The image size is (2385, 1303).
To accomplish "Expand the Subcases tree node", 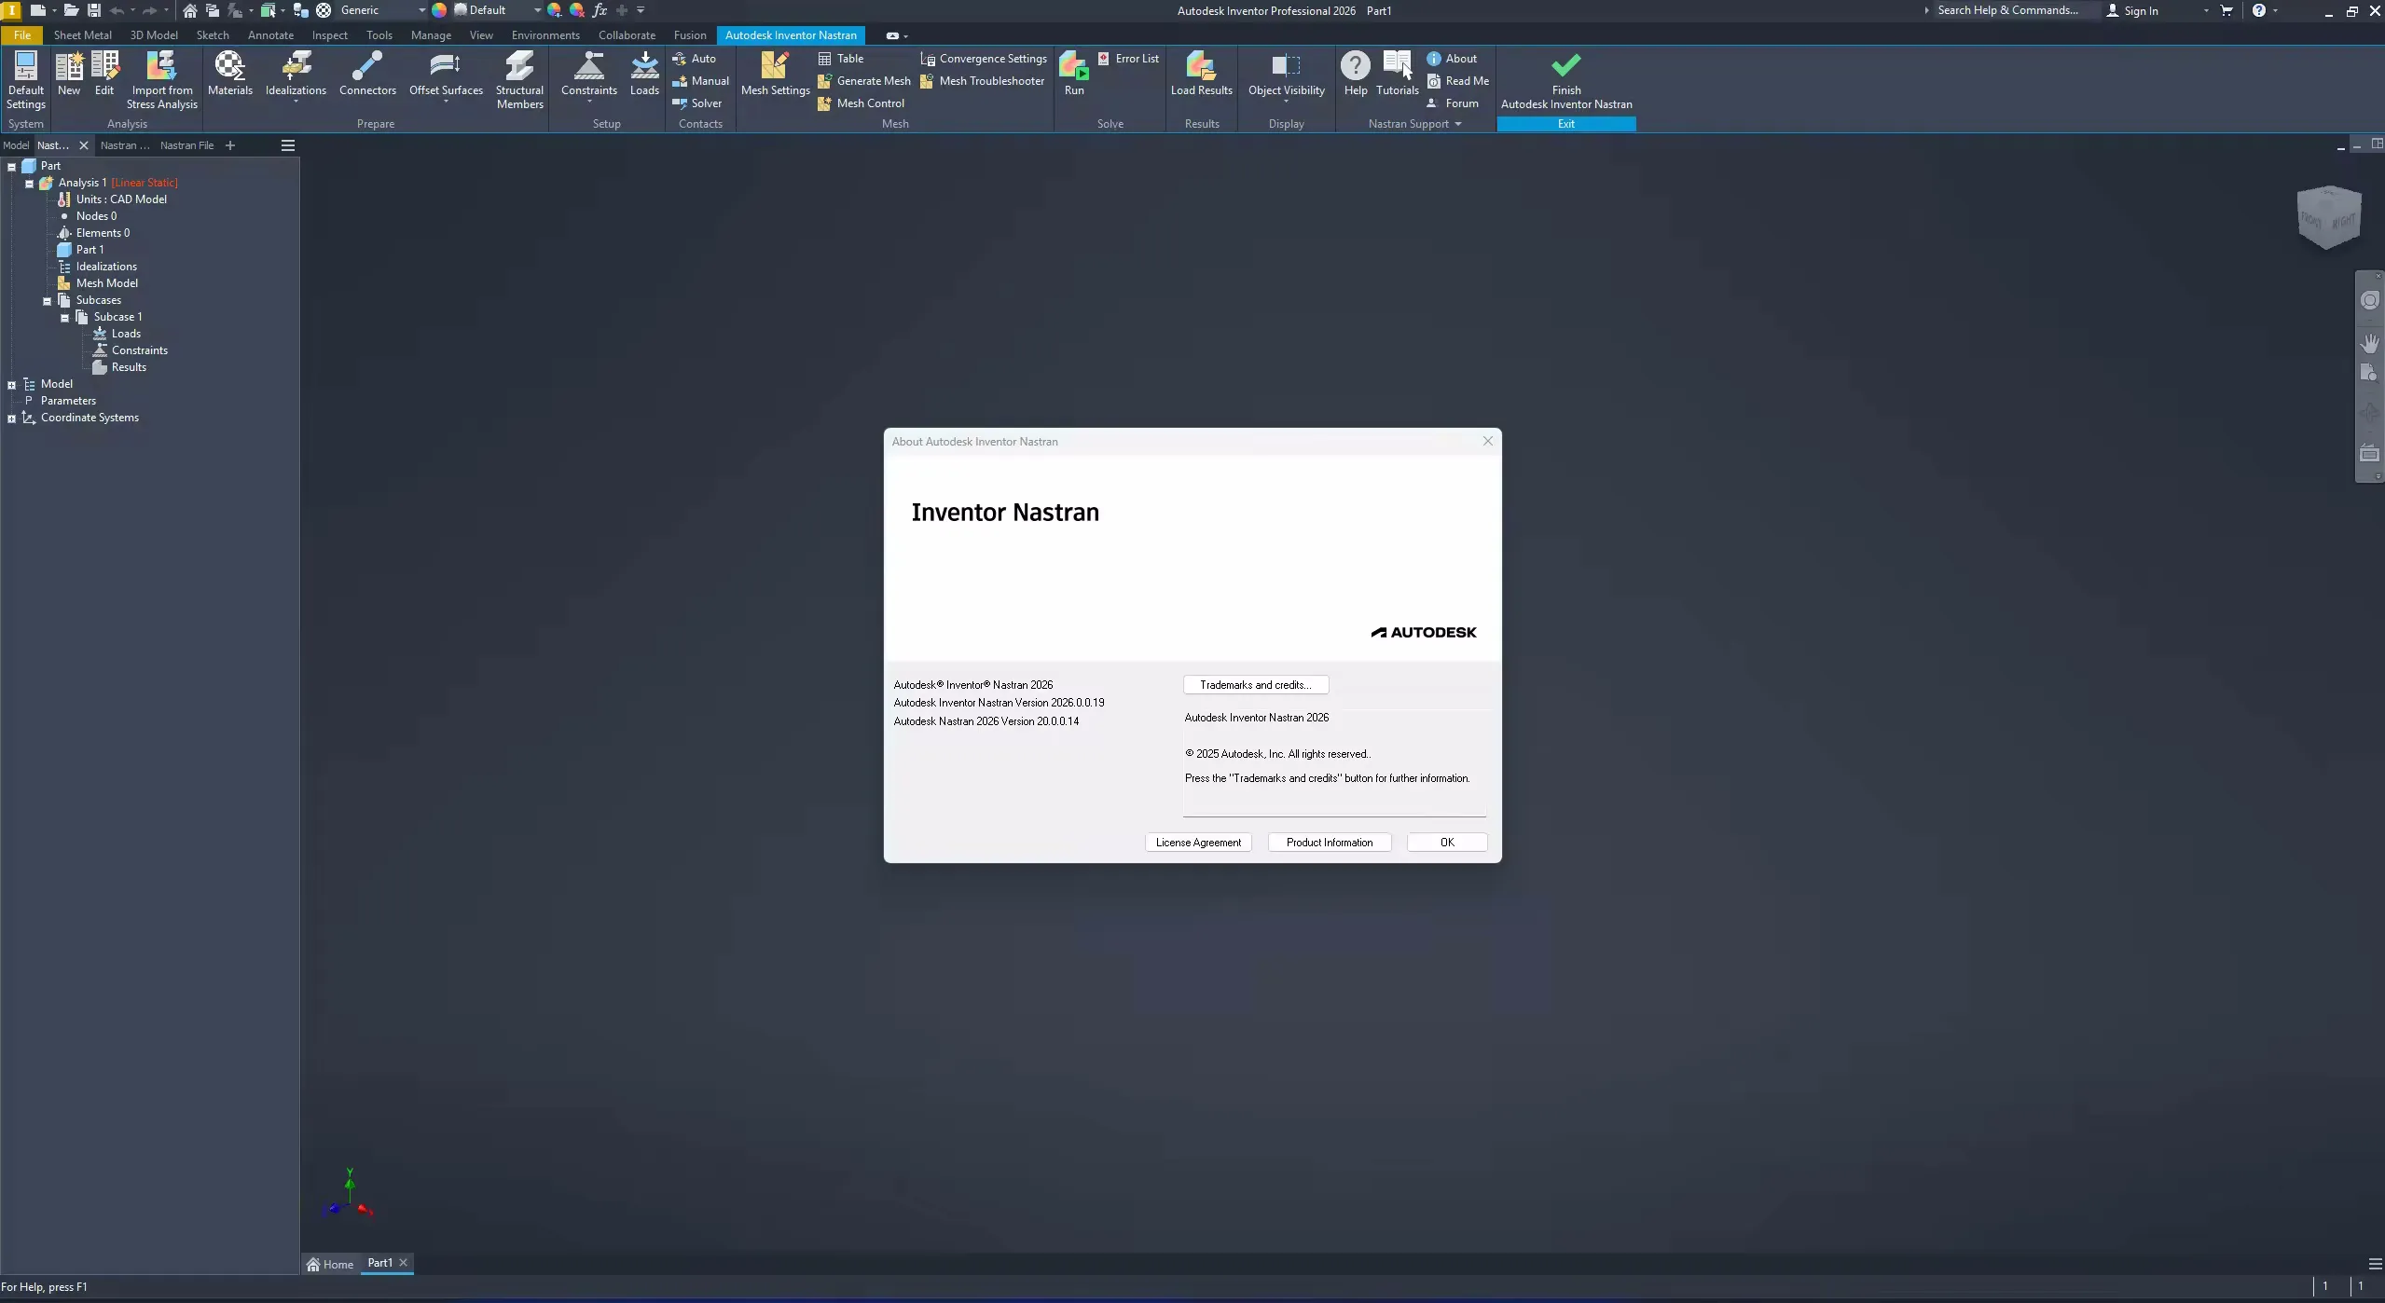I will click(46, 299).
